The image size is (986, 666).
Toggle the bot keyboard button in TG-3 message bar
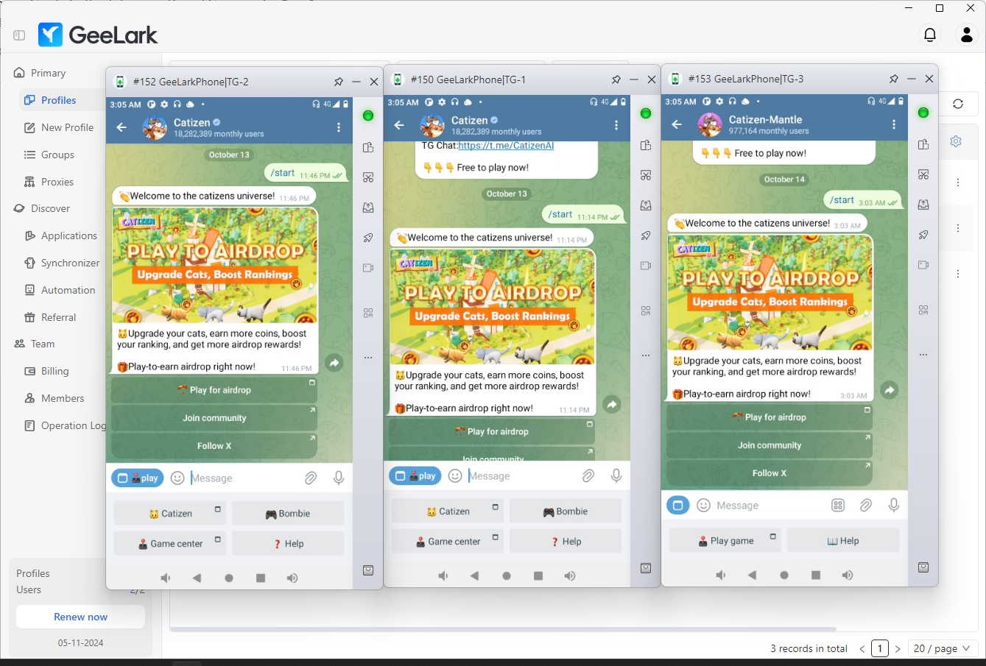[677, 506]
